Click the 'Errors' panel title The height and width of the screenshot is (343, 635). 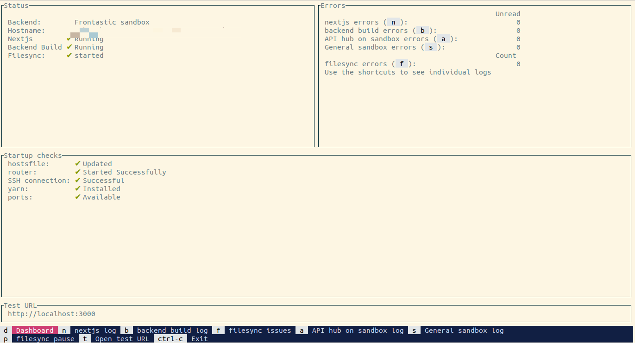point(333,6)
